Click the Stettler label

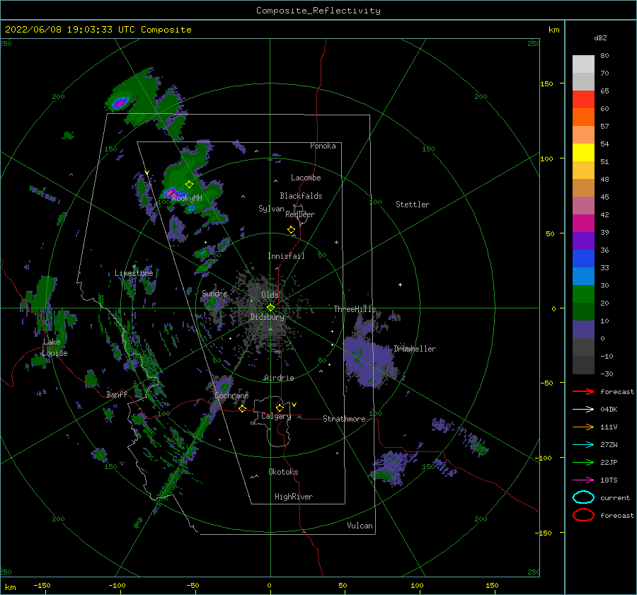(x=413, y=204)
